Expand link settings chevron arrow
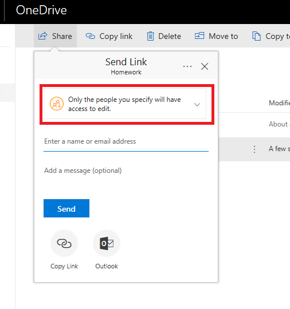Image resolution: width=290 pixels, height=309 pixels. coord(197,104)
